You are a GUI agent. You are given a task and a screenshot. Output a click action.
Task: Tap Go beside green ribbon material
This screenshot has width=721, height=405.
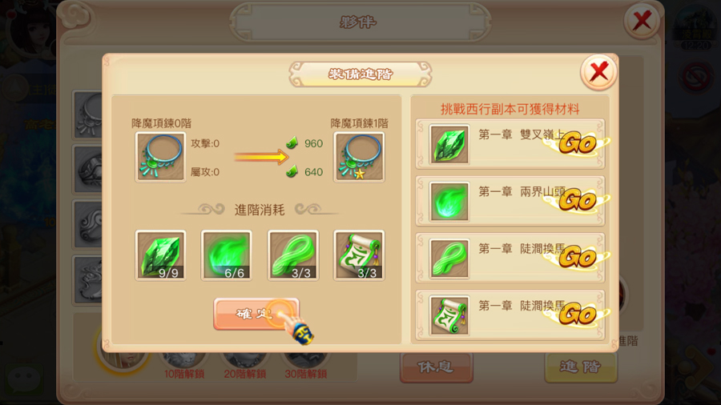coord(577,257)
